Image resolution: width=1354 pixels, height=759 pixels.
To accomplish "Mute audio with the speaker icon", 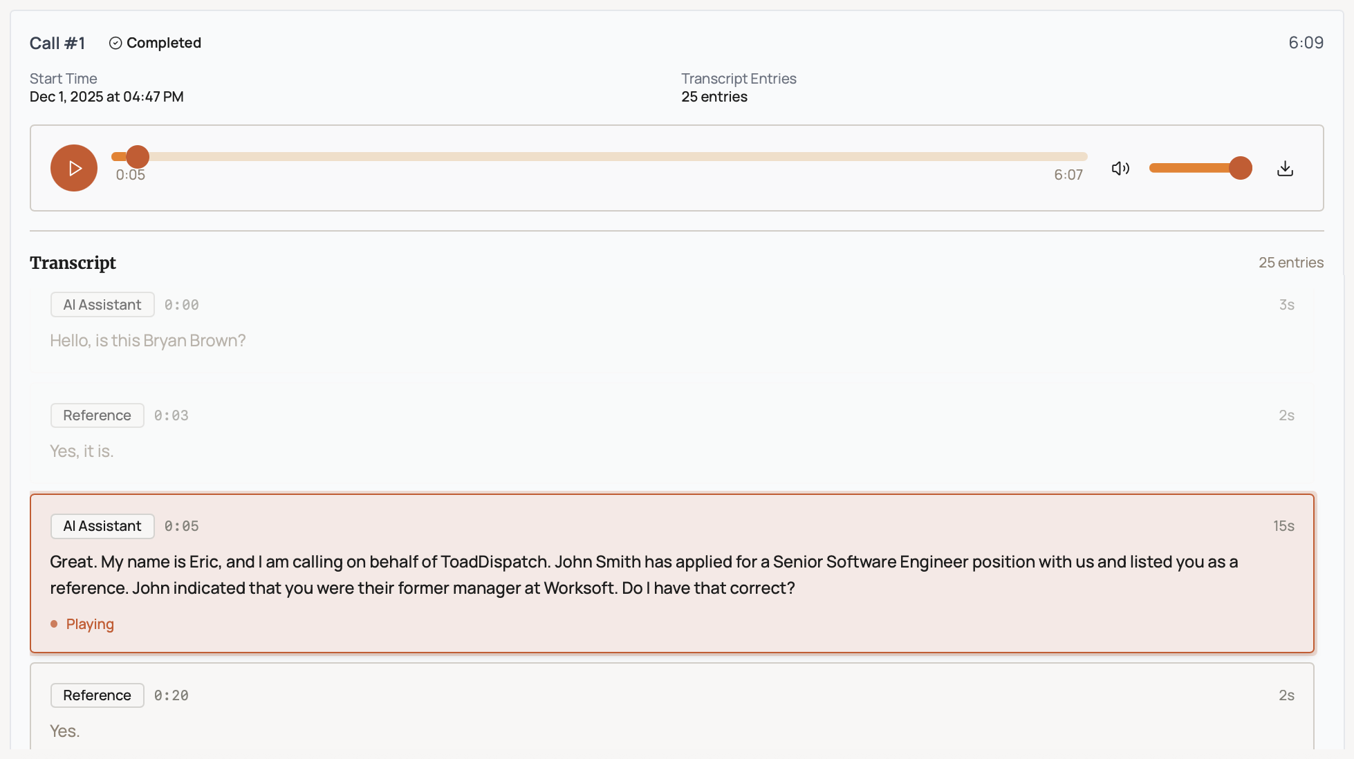I will click(x=1120, y=168).
